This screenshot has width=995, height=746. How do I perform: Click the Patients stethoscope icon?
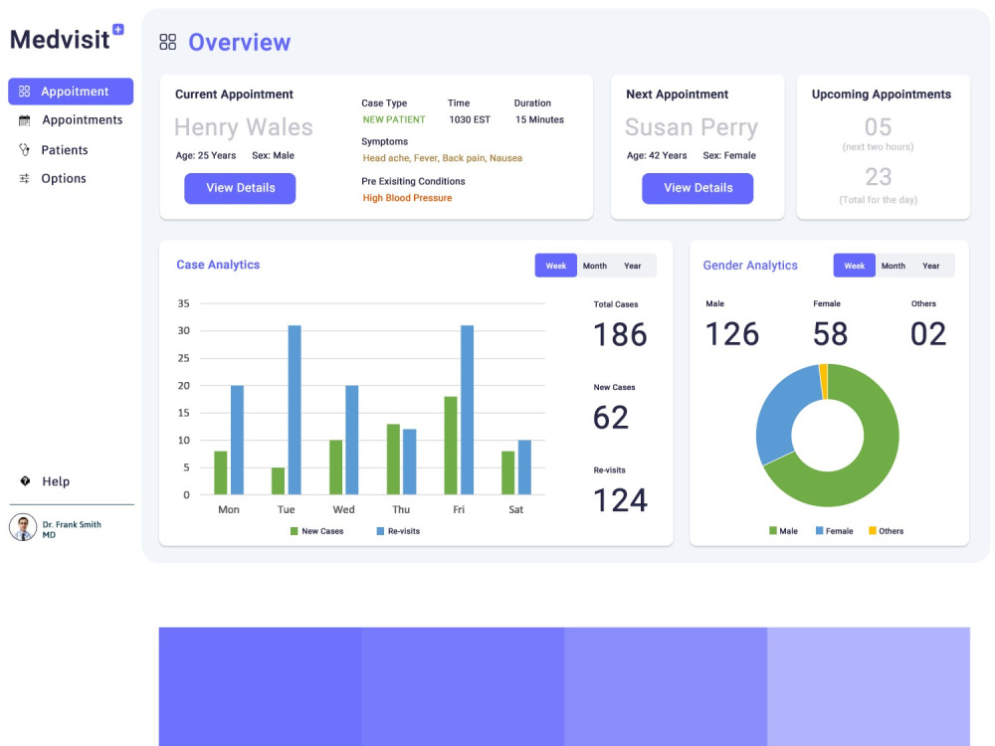(24, 150)
